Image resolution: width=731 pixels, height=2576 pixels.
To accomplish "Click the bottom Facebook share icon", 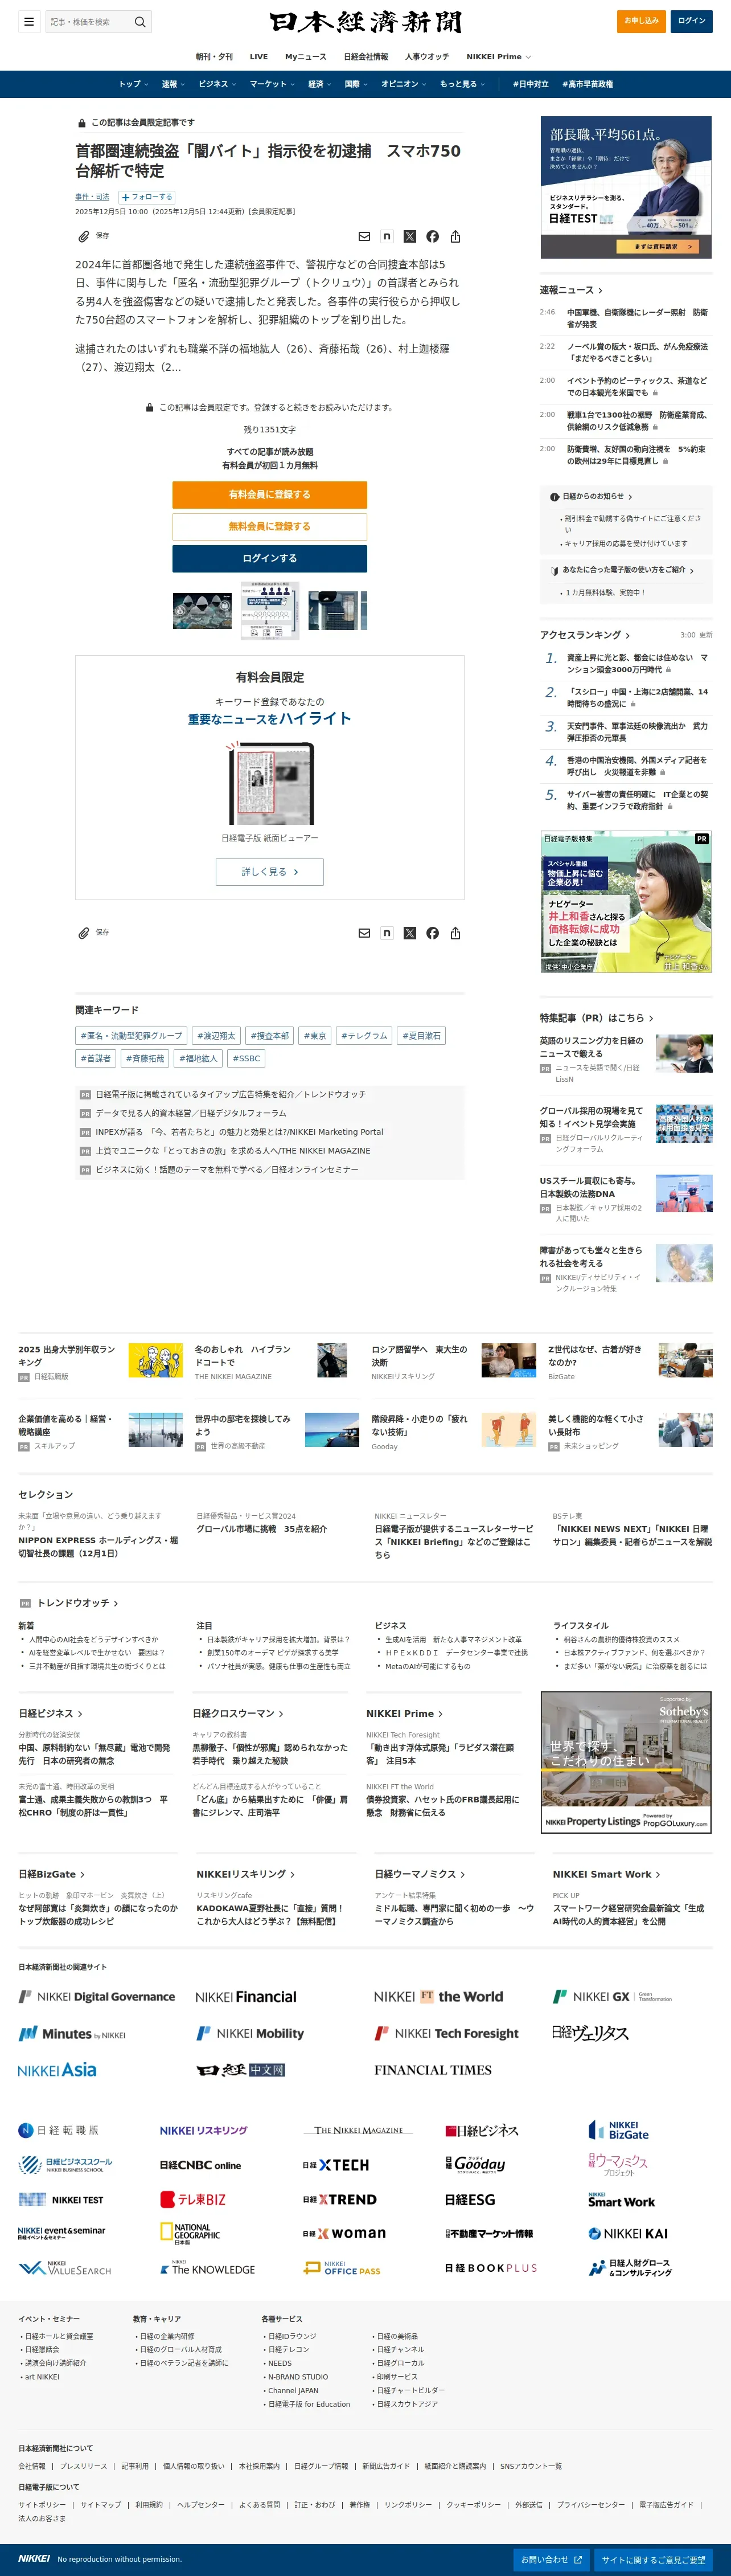I will [x=432, y=933].
